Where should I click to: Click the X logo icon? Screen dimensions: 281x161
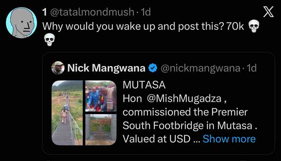pyautogui.click(x=268, y=12)
